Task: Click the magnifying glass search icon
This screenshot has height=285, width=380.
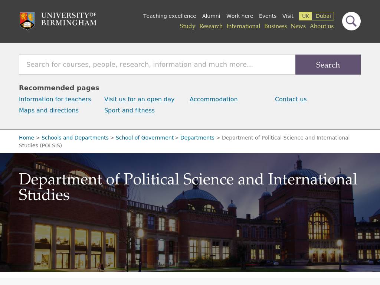Action: (x=351, y=21)
